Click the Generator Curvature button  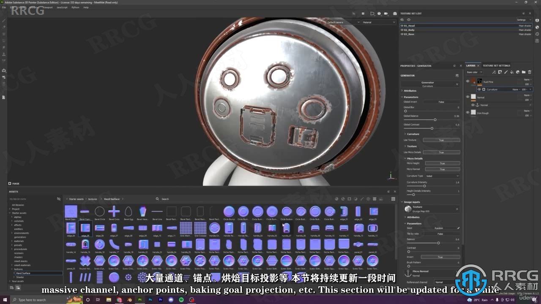point(428,84)
